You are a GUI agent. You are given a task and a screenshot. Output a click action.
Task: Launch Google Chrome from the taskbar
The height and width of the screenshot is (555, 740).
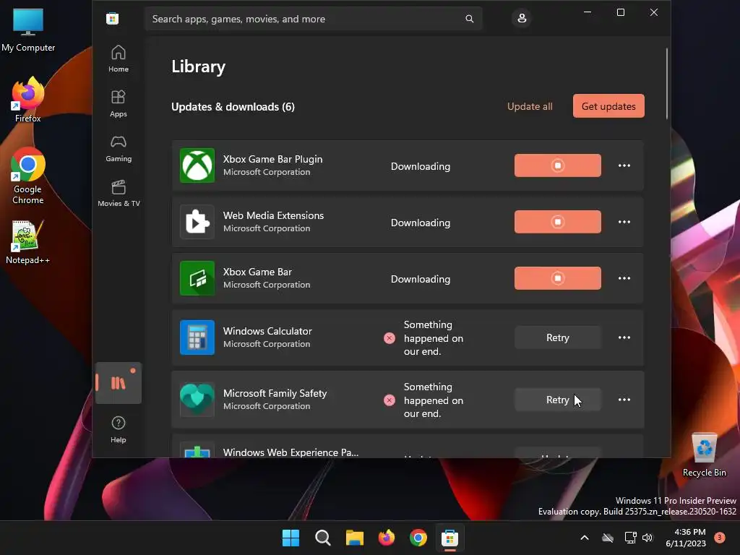point(418,538)
